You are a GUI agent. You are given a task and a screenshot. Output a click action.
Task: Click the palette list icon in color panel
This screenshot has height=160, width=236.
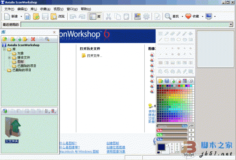click(185, 81)
